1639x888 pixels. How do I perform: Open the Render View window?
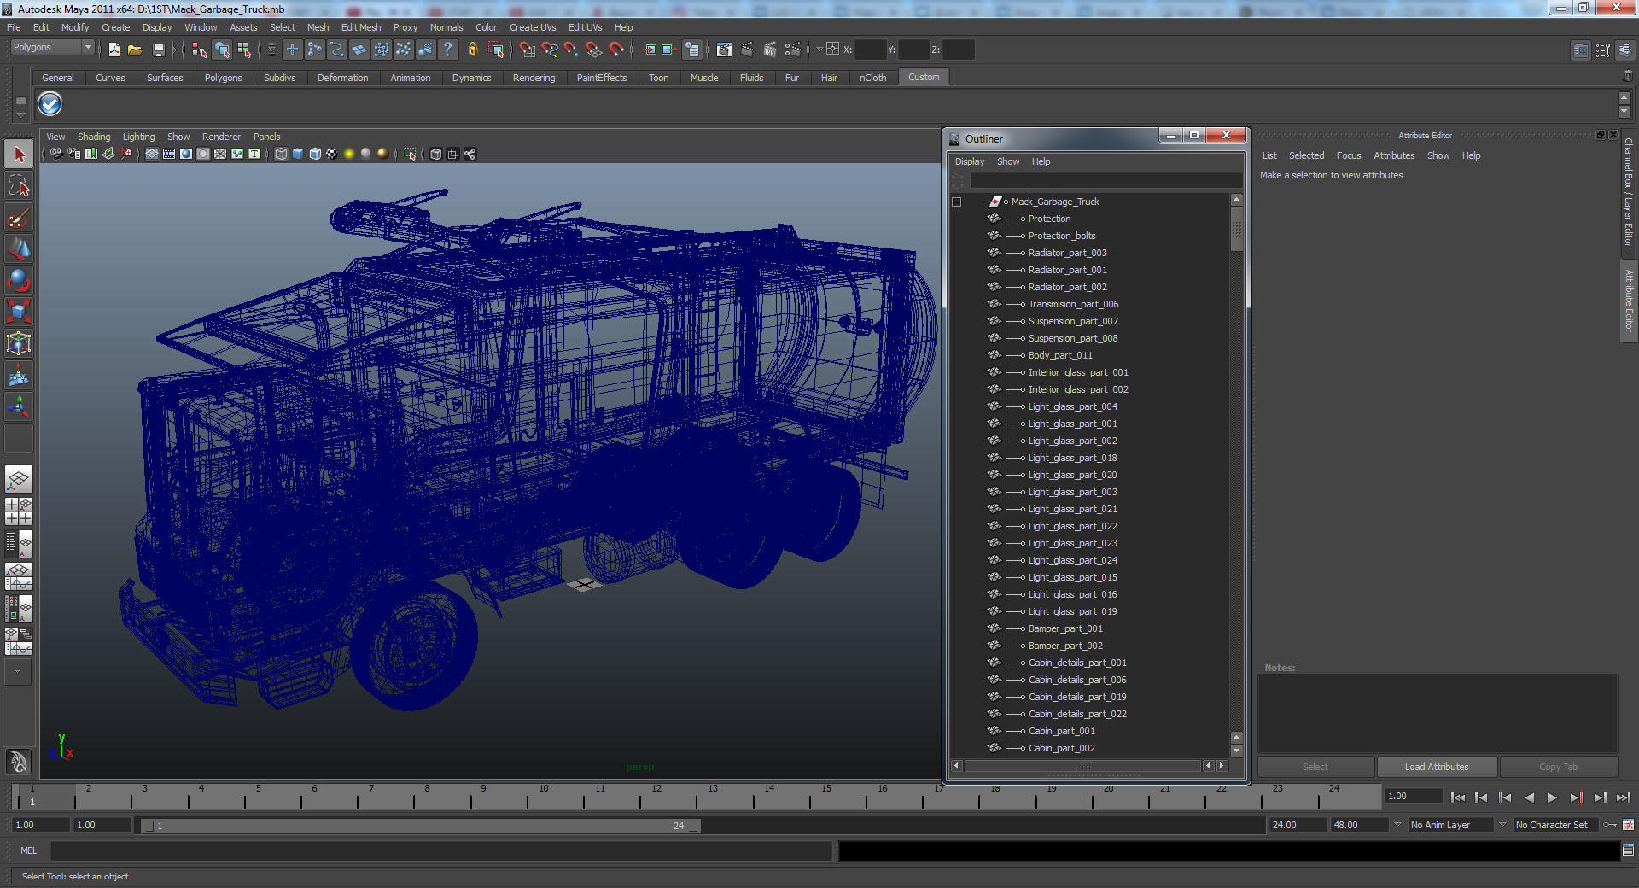pyautogui.click(x=724, y=50)
